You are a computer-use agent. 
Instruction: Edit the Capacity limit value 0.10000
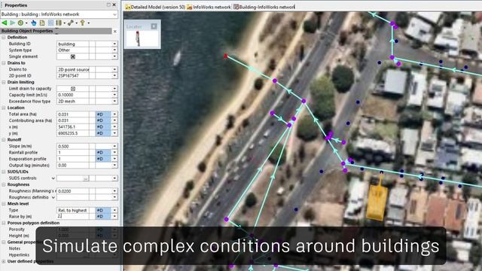click(x=72, y=95)
